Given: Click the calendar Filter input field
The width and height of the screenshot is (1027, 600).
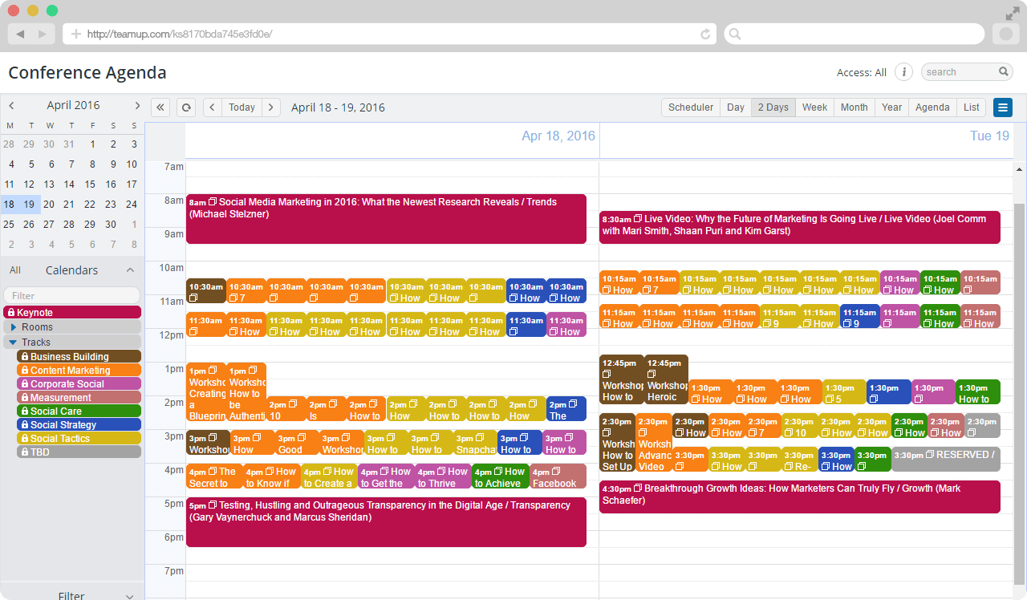Looking at the screenshot, I should tap(71, 296).
